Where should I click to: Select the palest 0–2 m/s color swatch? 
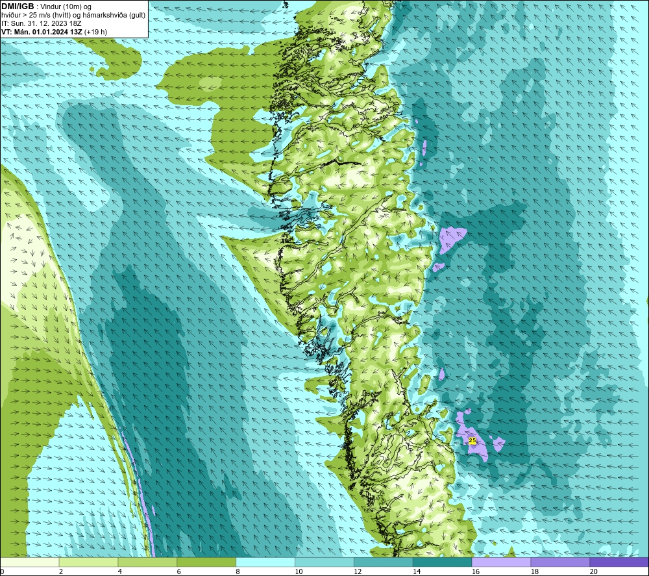(x=30, y=562)
